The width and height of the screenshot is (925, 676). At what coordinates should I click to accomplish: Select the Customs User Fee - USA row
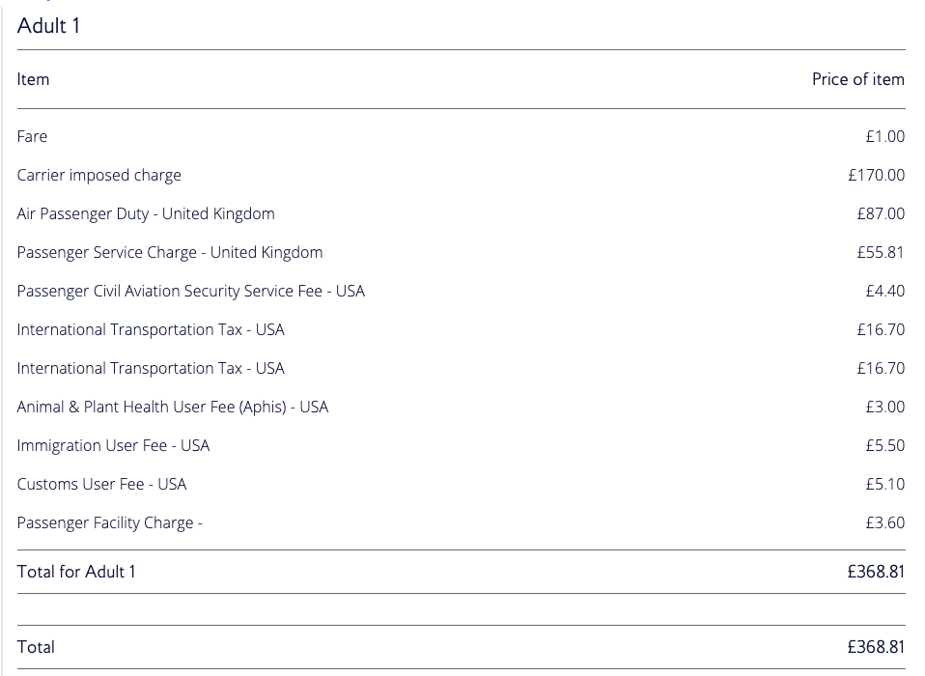101,484
